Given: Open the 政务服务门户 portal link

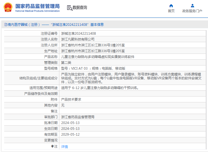Looking at the screenshot, I should pos(192,11).
